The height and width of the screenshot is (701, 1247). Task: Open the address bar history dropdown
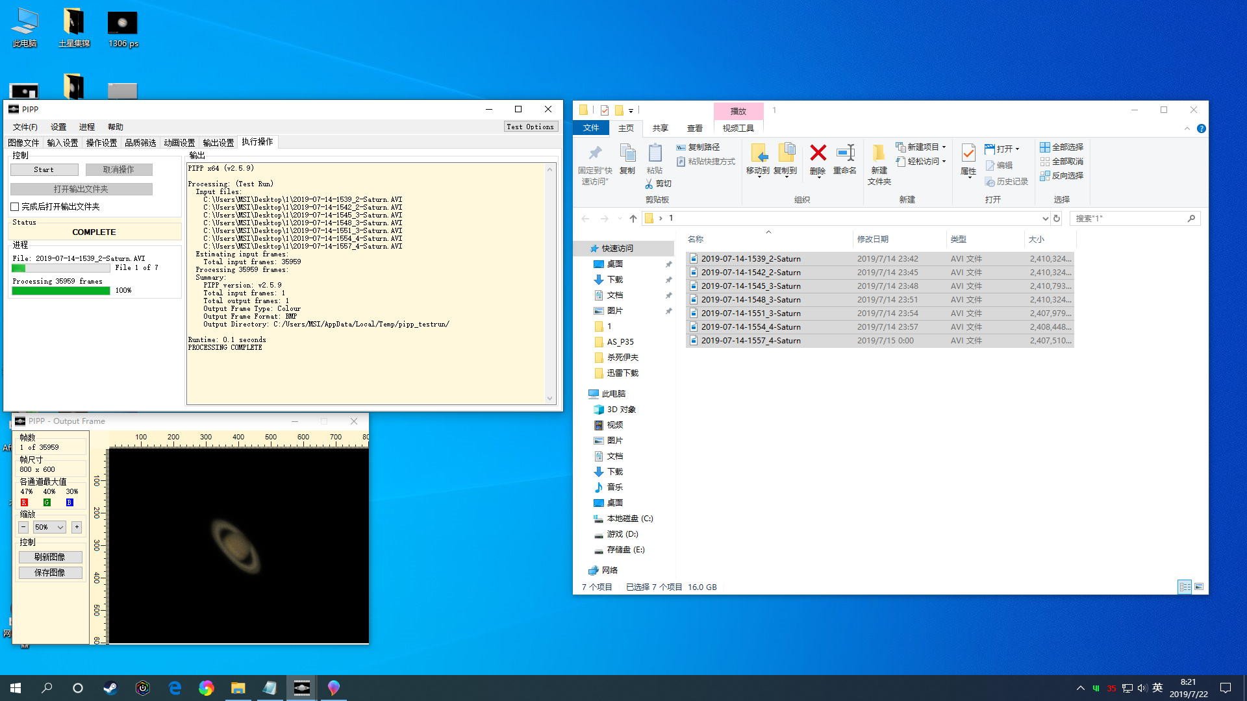pyautogui.click(x=1045, y=219)
